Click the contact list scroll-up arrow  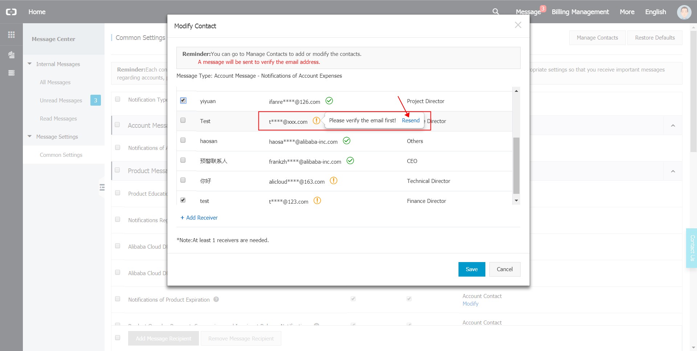(516, 91)
